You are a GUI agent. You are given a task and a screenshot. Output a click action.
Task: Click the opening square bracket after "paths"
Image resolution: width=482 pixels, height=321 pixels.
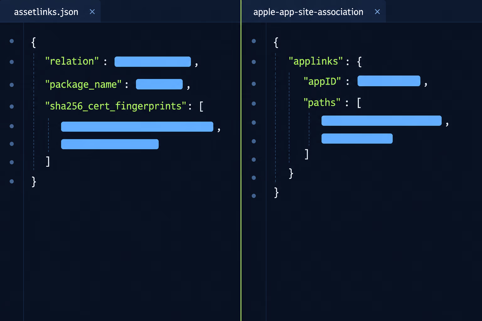point(359,103)
